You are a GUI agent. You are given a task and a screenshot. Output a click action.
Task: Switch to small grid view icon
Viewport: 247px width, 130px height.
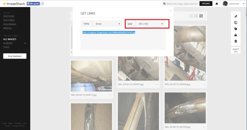(191, 16)
